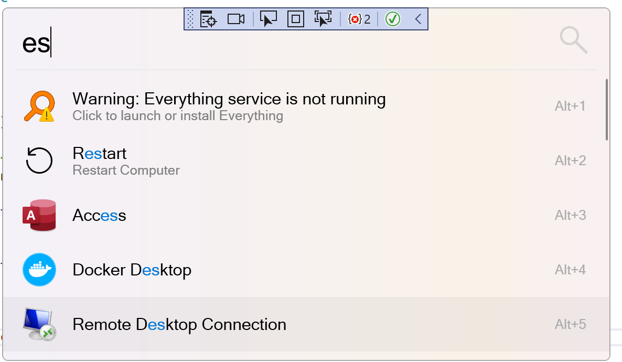Click the Microsoft Access app icon
Screen dimensions: 622x362
(39, 215)
